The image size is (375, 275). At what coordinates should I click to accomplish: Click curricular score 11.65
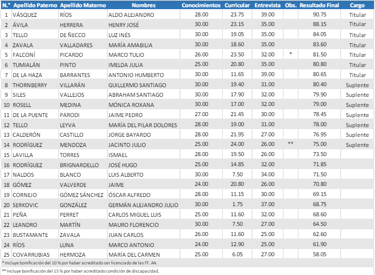point(237,74)
